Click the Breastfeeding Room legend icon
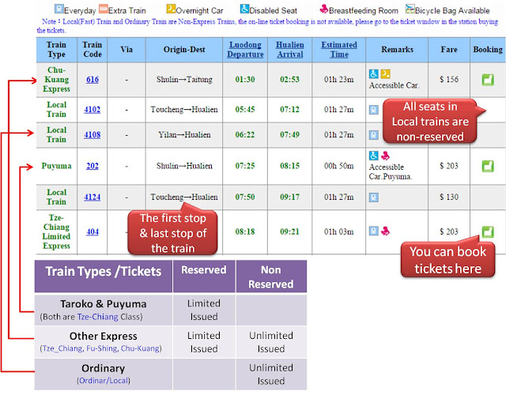Screen dimensions: 506x395 (x=323, y=9)
